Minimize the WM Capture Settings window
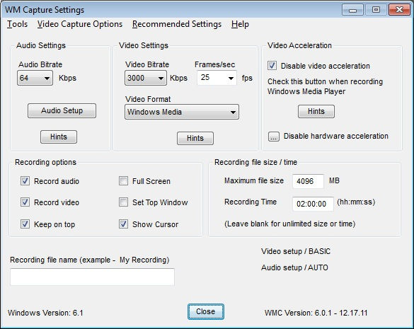Screen dimensions: 414x329 352,10
